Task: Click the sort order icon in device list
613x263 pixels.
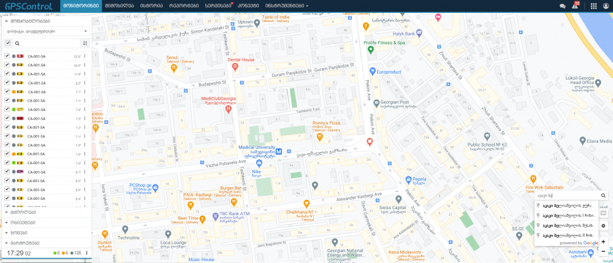Action: coord(85,43)
